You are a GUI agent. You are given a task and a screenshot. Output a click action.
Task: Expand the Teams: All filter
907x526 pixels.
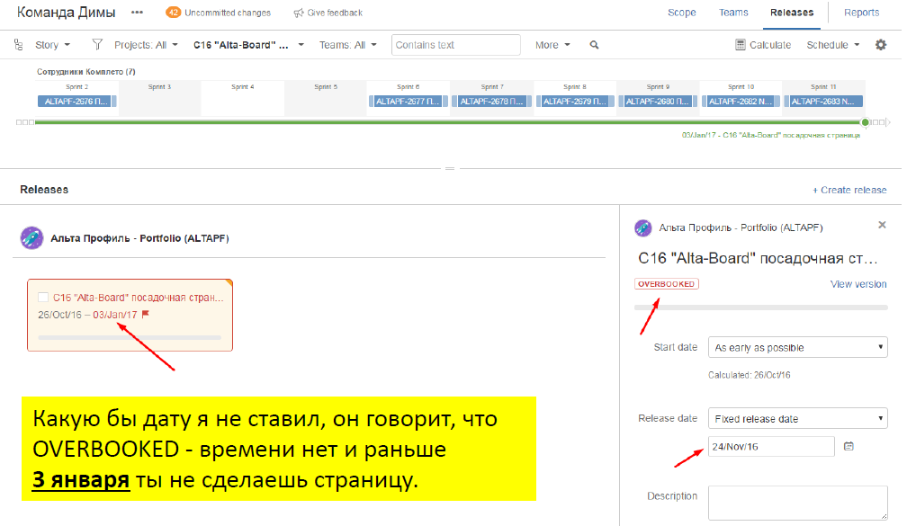click(348, 45)
